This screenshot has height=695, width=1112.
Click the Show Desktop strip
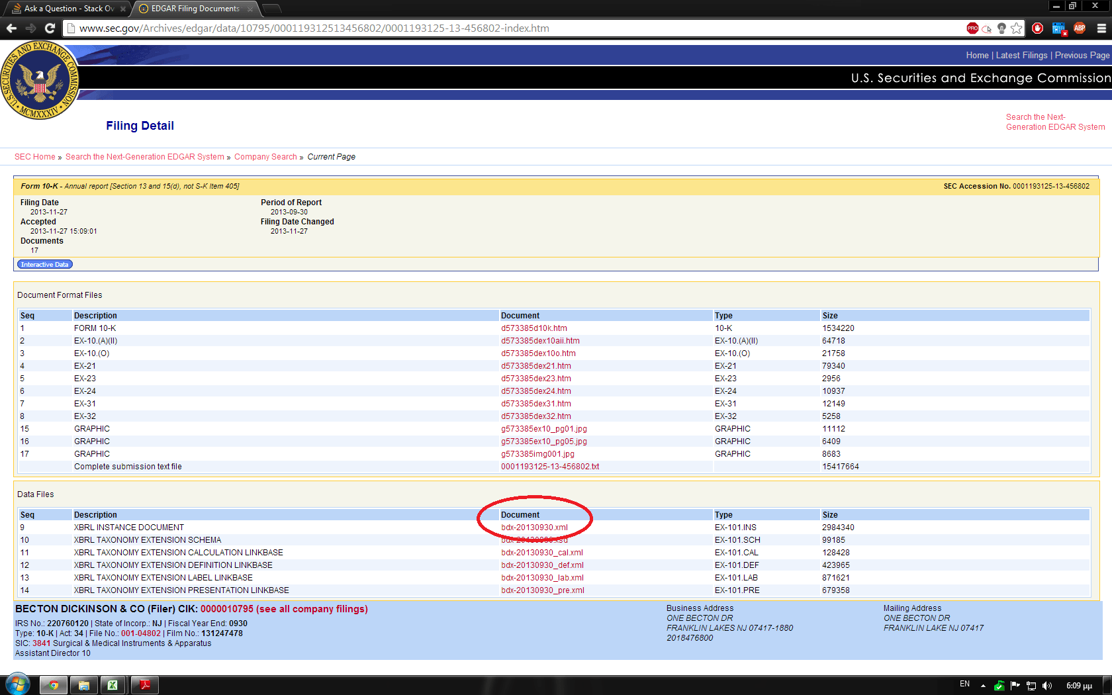(1107, 685)
